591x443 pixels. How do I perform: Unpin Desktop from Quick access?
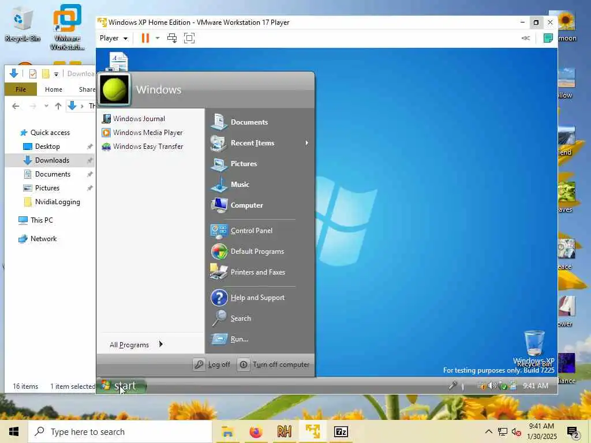coord(89,147)
